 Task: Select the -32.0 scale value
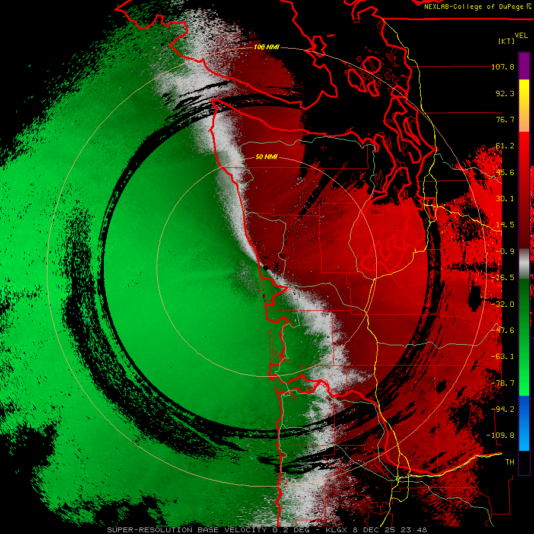tap(503, 304)
